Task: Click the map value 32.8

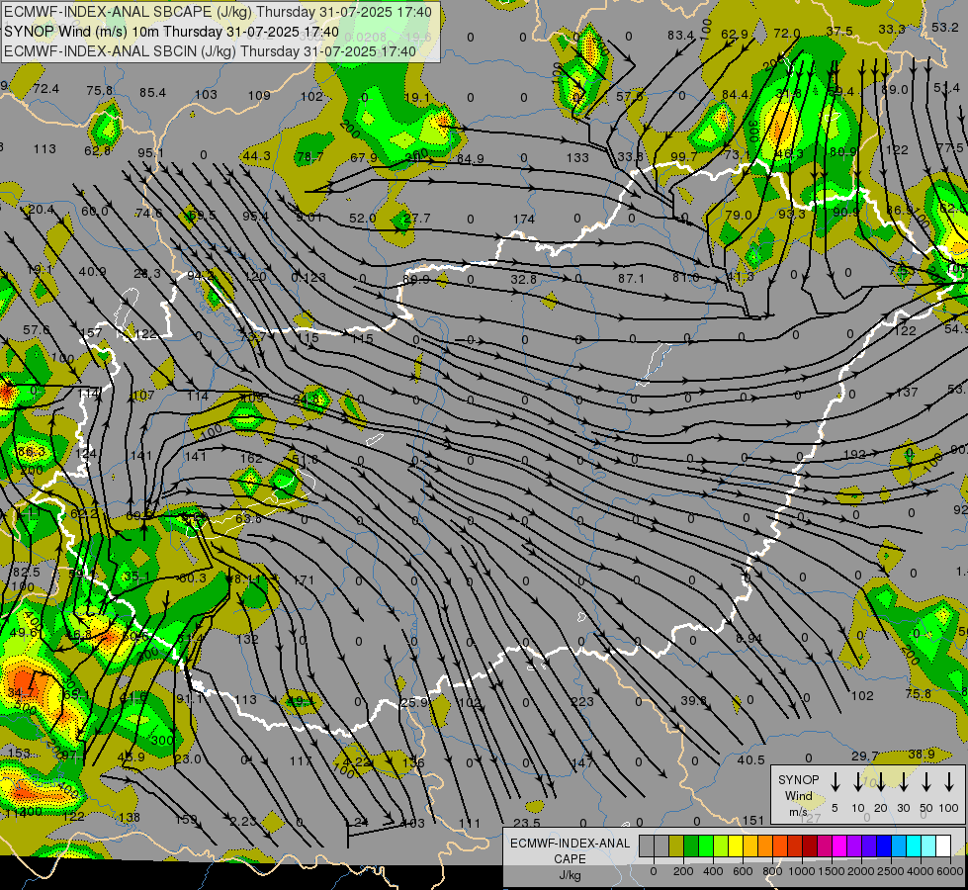Action: 523,280
